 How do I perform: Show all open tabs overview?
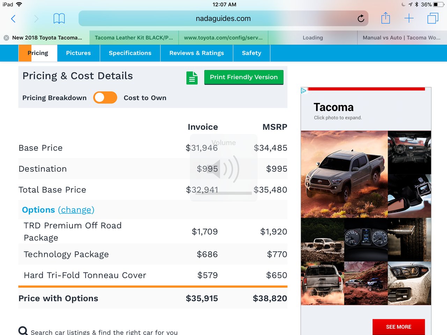click(x=433, y=18)
